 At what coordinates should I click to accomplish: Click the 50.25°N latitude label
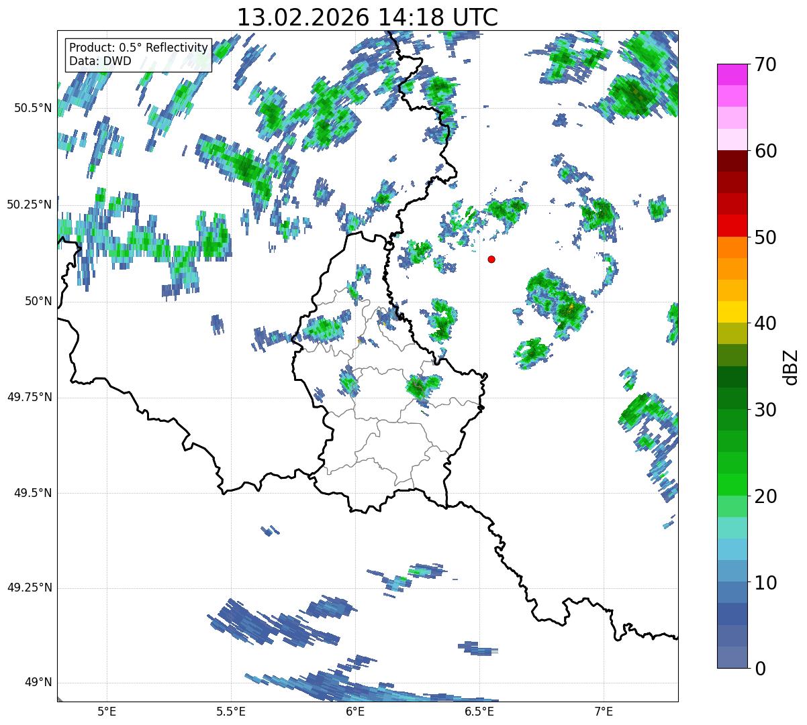tap(30, 205)
